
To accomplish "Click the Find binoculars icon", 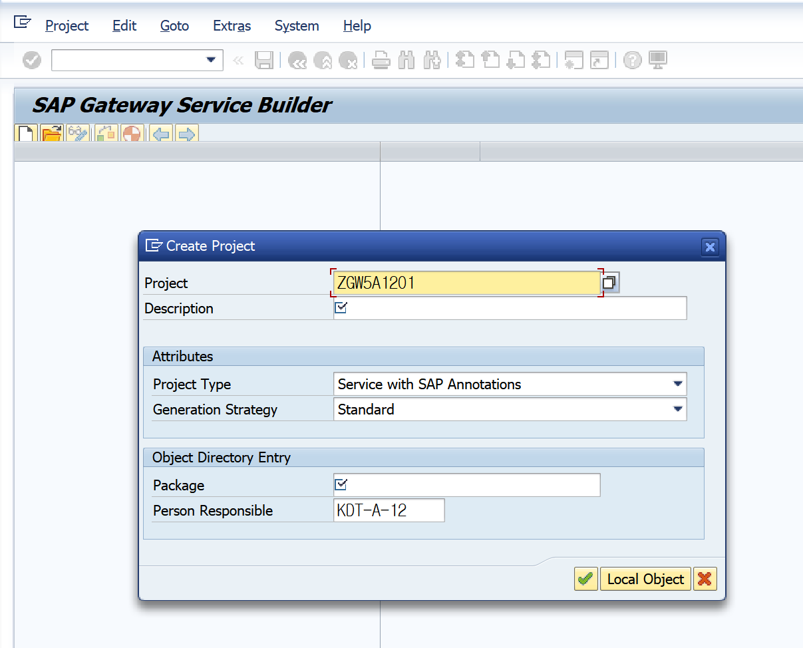I will pyautogui.click(x=406, y=61).
